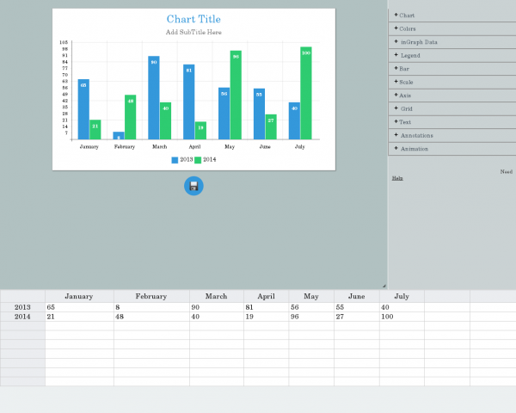
Task: Open the Text settings section
Action: 404,122
